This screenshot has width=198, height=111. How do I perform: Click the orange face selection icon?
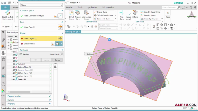click(x=60, y=27)
